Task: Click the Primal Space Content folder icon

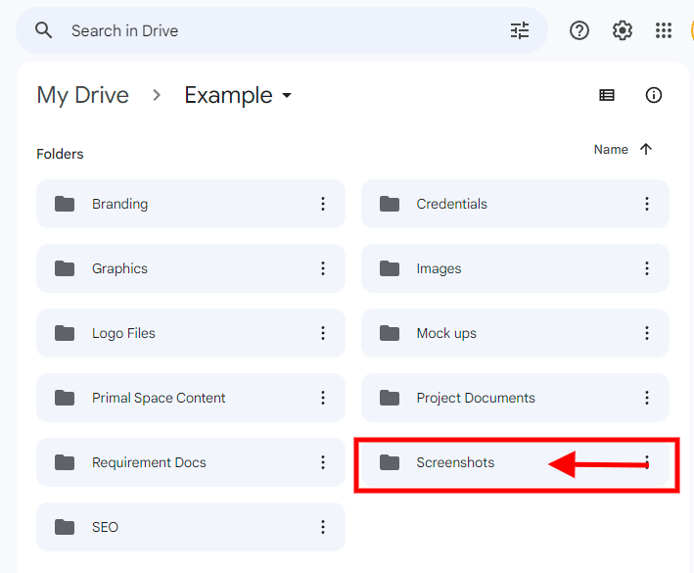Action: [x=65, y=398]
